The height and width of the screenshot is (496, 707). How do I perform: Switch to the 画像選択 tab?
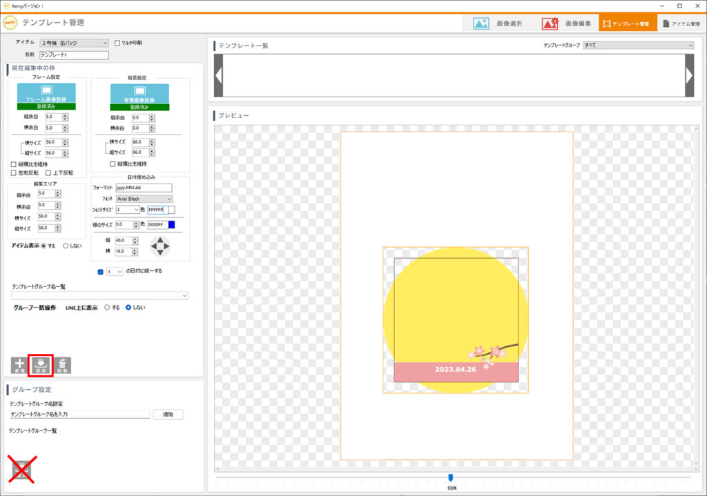tap(497, 23)
